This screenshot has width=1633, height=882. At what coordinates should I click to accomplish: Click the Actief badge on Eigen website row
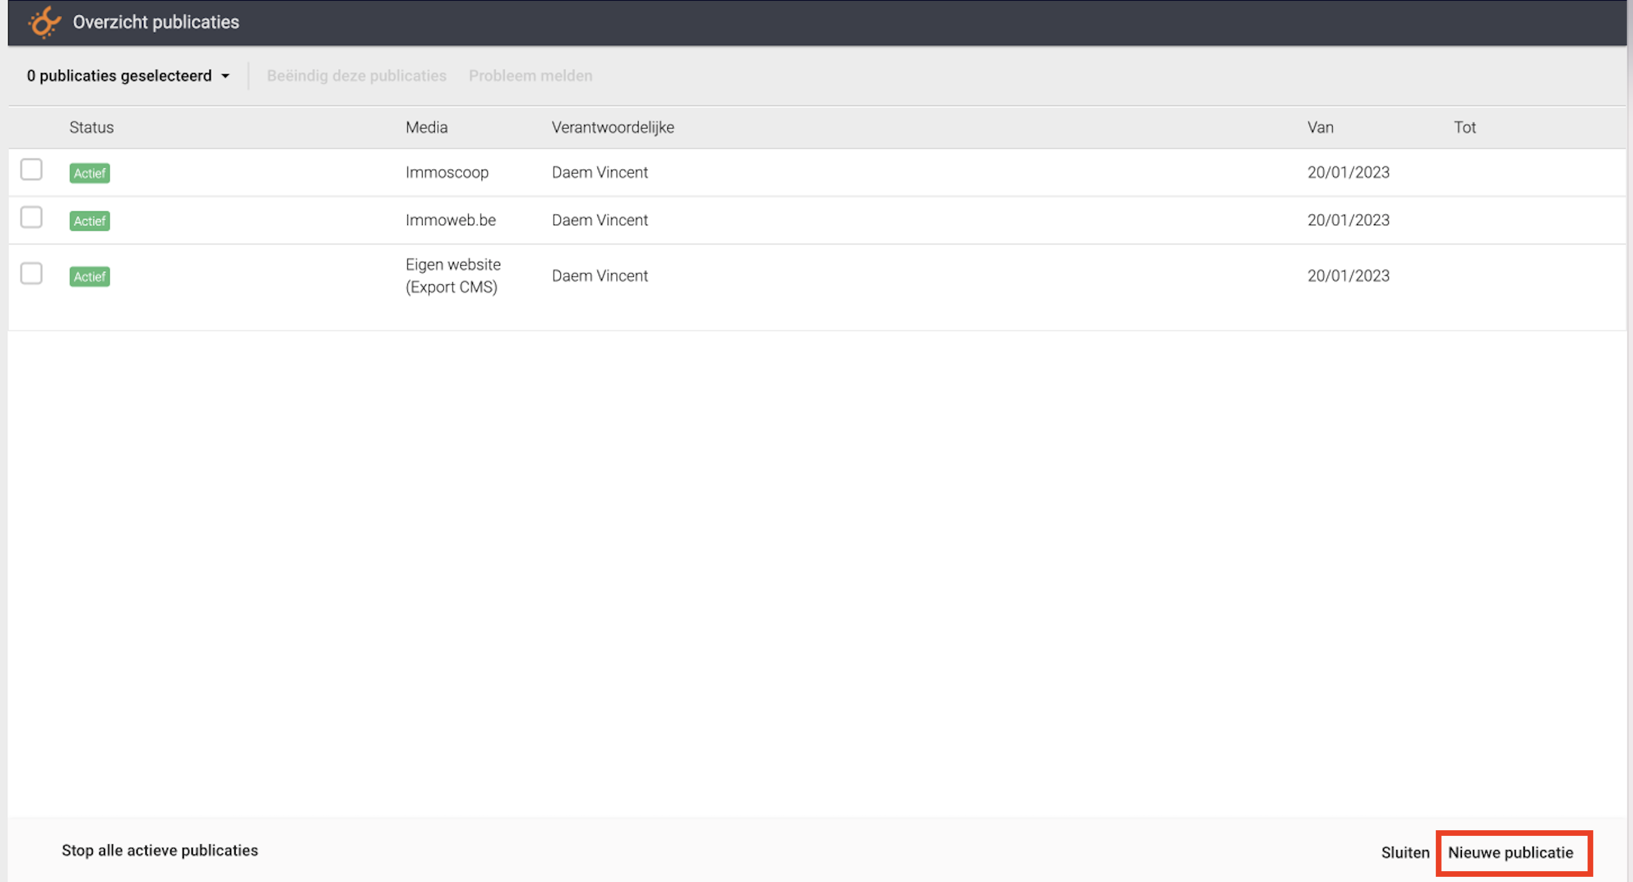90,277
